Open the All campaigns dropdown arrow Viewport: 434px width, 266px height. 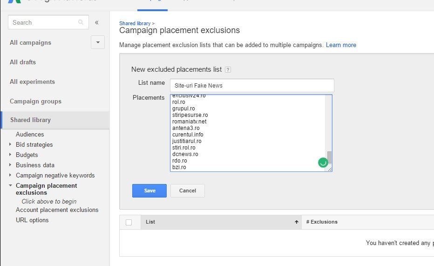tap(98, 42)
